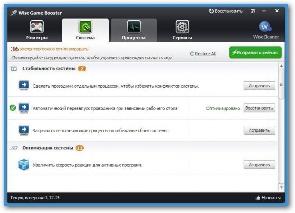Click Восстановить in the title bar
The height and width of the screenshot is (213, 295).
(226, 11)
